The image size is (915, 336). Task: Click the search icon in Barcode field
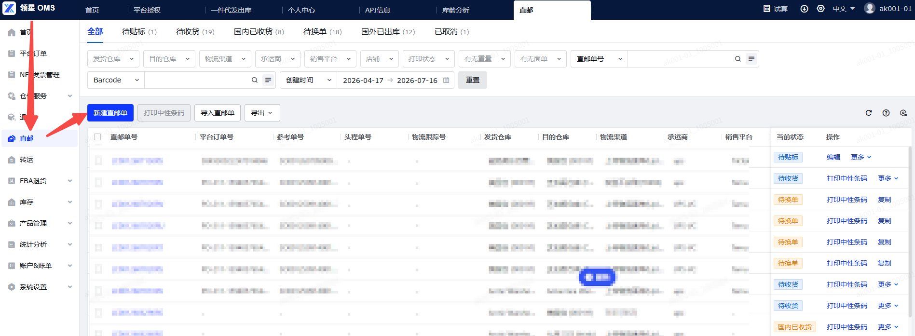click(x=255, y=80)
